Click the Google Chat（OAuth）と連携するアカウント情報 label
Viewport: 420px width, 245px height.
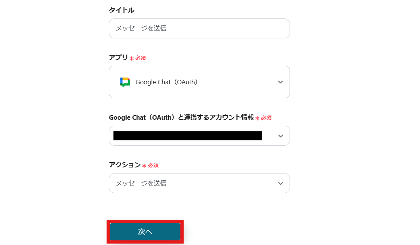pyautogui.click(x=181, y=117)
